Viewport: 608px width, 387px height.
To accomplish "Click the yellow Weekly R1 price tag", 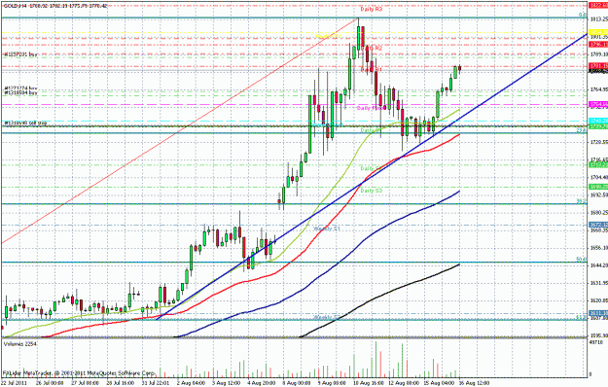I will point(598,32).
